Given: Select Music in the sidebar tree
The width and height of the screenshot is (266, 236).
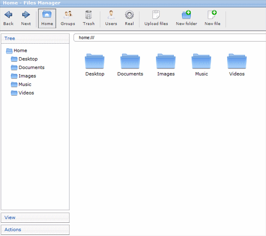Looking at the screenshot, I should pyautogui.click(x=25, y=85).
